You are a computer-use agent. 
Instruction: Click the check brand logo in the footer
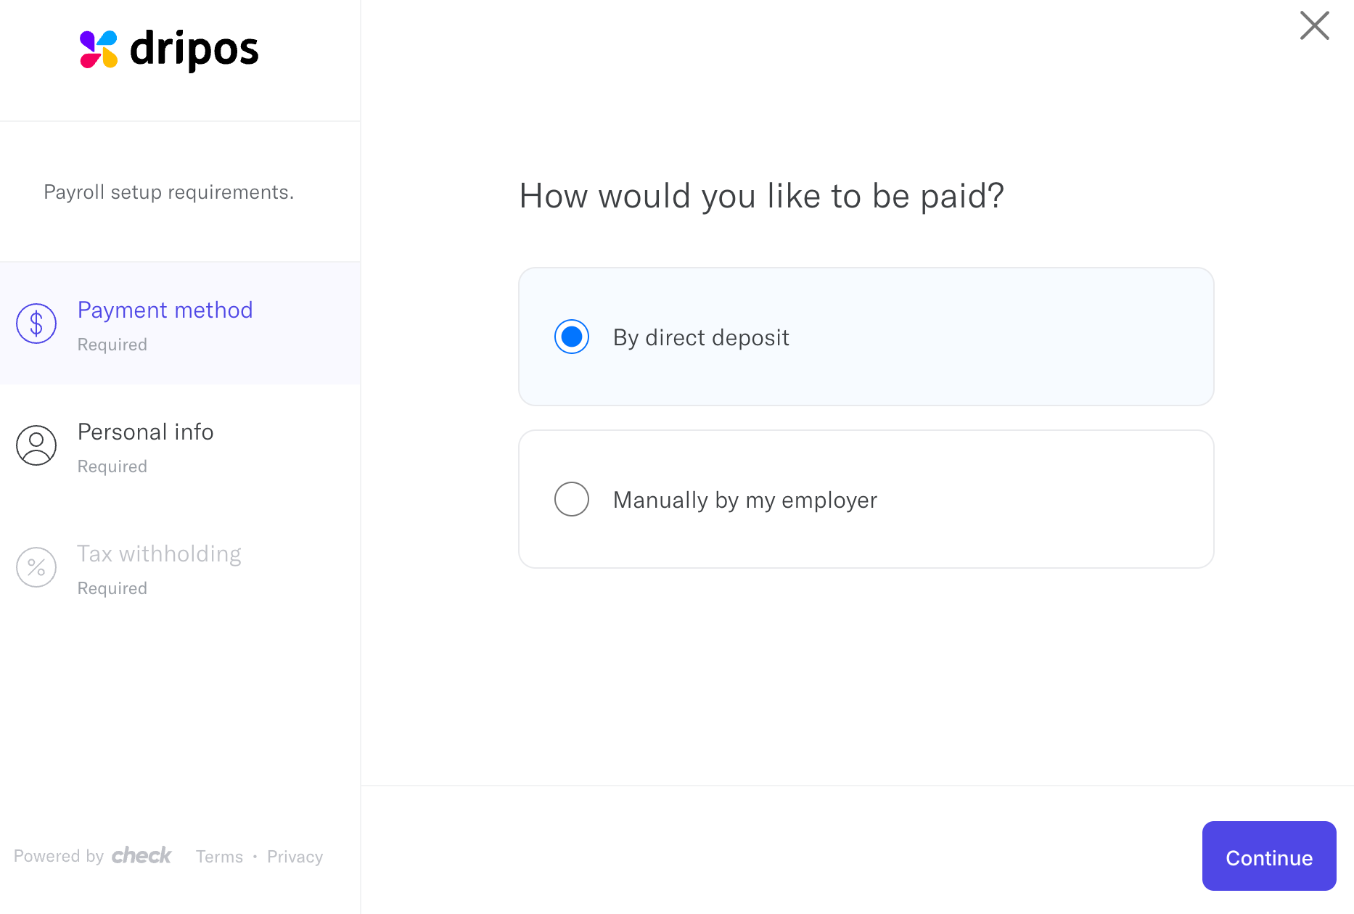pyautogui.click(x=141, y=855)
